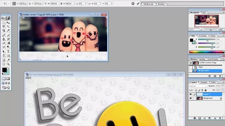Select the Move tool
This screenshot has height=126, width=225.
[x=8, y=23]
